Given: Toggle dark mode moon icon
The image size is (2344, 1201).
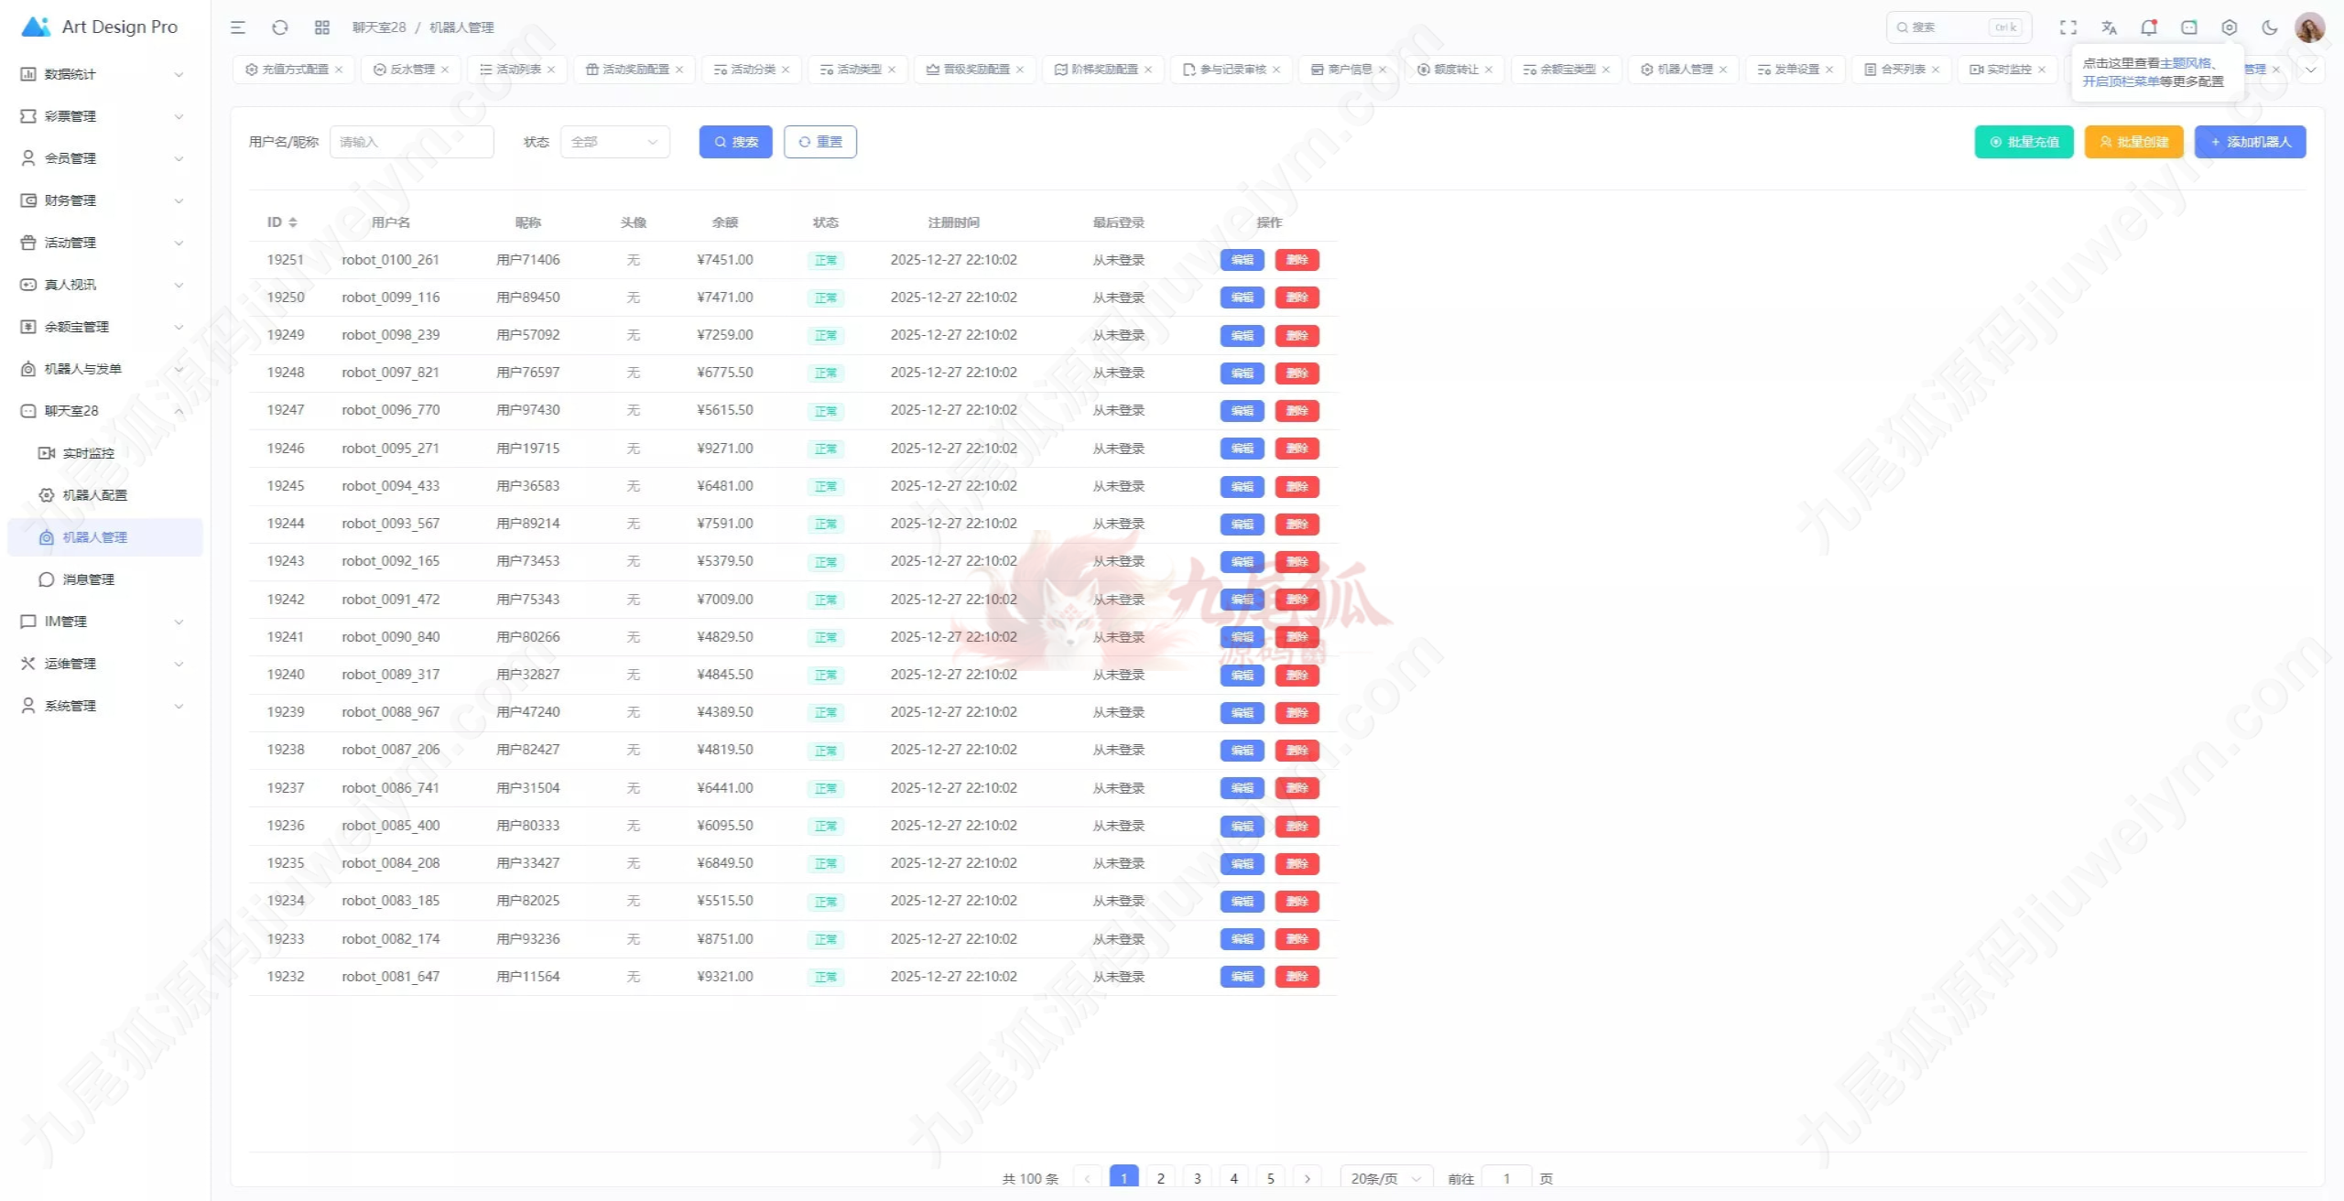Looking at the screenshot, I should click(2269, 27).
